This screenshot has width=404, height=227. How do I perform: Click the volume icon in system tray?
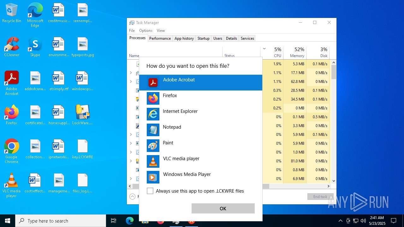(363, 221)
